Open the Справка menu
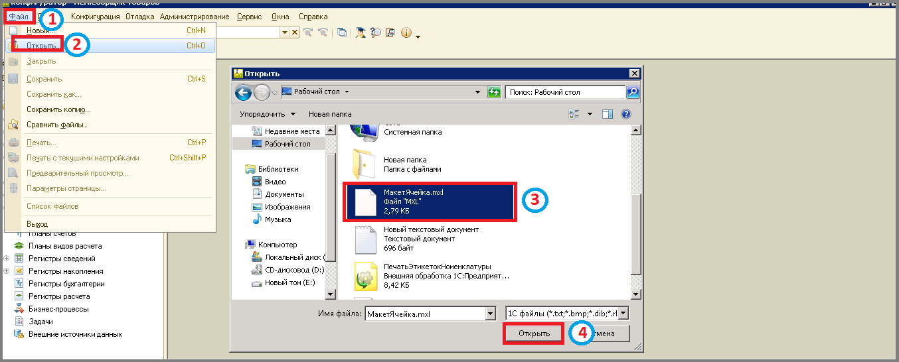 pyautogui.click(x=313, y=17)
